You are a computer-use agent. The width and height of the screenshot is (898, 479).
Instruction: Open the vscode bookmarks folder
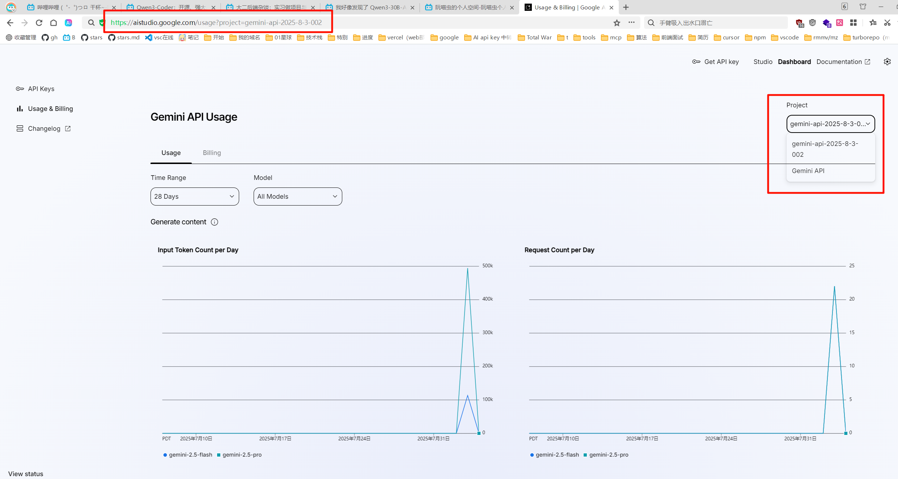coord(785,38)
